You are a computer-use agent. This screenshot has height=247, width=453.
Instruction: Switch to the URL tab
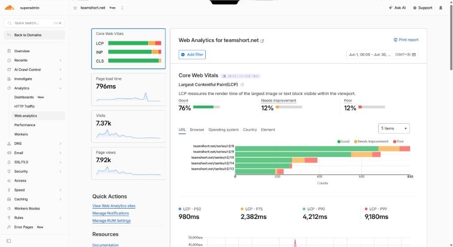(x=182, y=130)
